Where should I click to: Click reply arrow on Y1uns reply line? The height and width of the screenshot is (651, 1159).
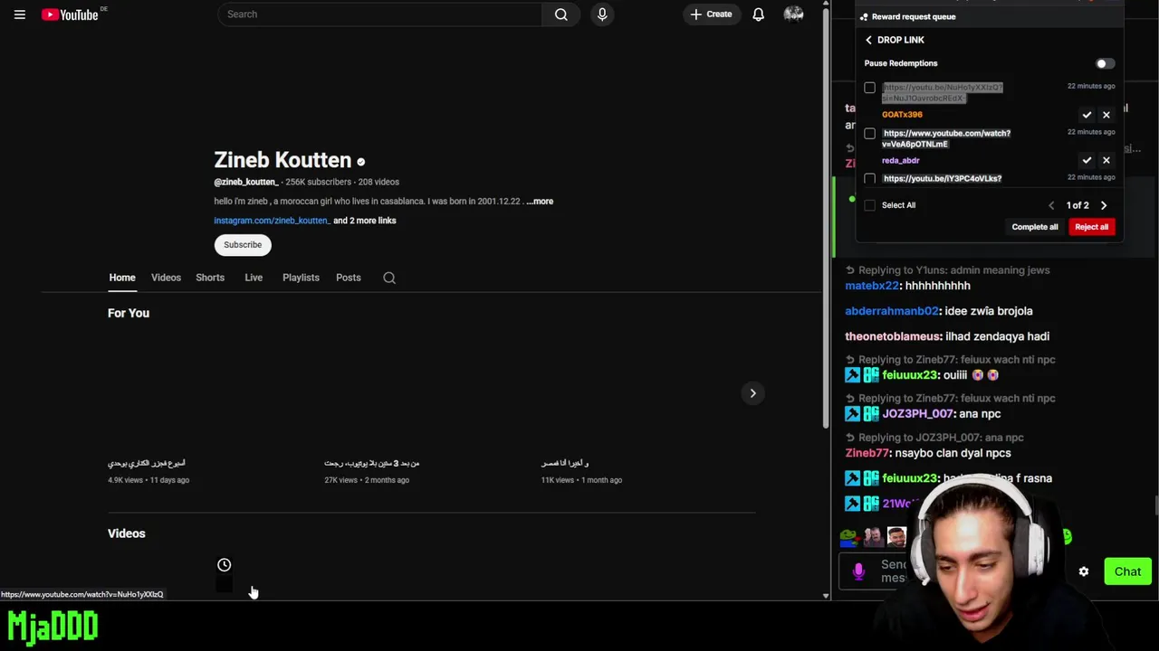850,270
